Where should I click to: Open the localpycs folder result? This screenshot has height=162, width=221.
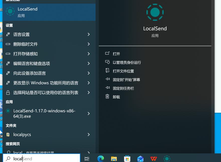(49, 134)
